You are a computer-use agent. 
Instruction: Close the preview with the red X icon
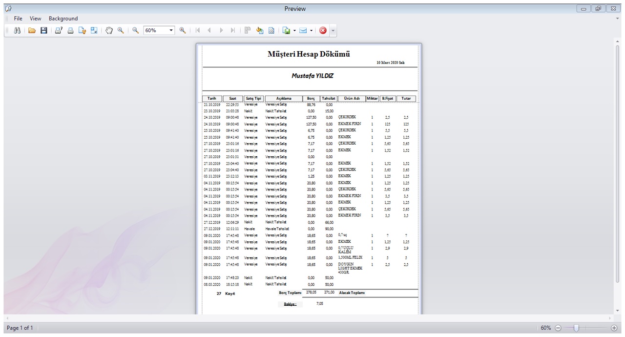click(323, 30)
